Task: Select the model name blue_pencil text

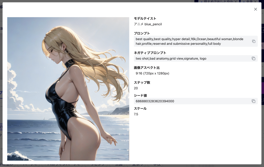Action: click(x=153, y=24)
